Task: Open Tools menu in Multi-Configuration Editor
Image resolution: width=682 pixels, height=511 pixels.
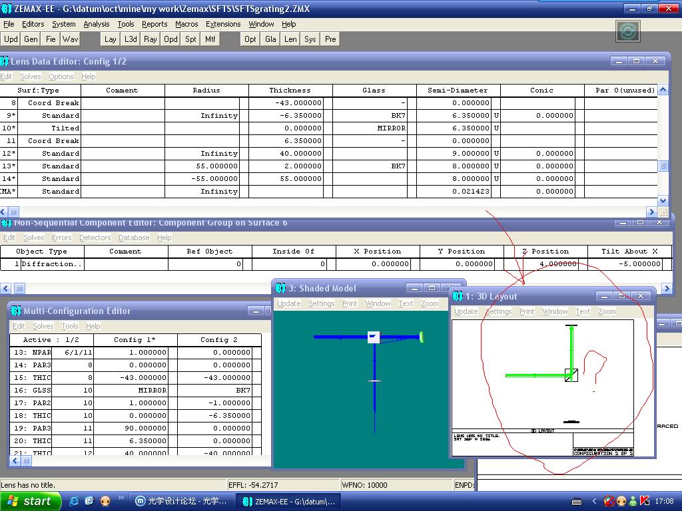Action: [x=69, y=326]
